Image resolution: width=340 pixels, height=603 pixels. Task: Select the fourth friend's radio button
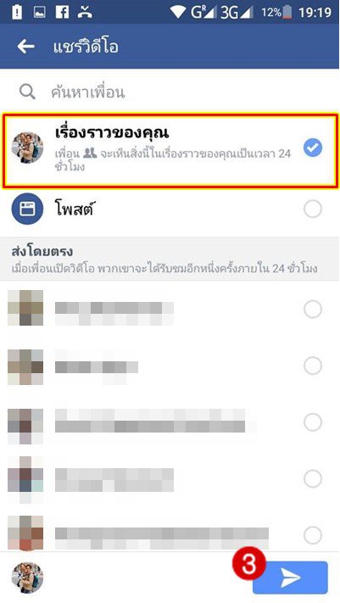pyautogui.click(x=313, y=479)
